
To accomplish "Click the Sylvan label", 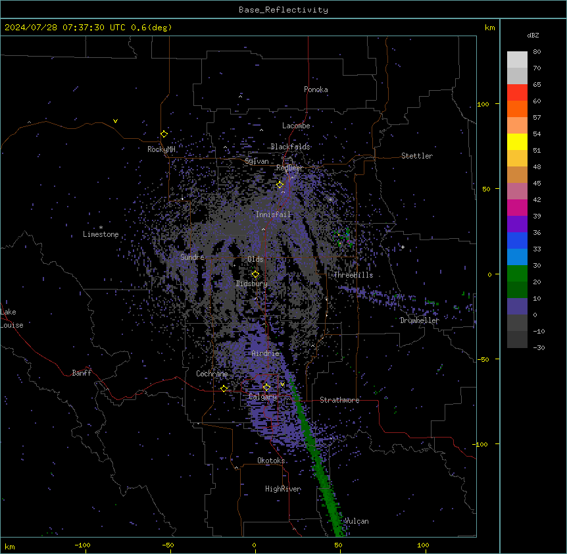I will click(257, 161).
